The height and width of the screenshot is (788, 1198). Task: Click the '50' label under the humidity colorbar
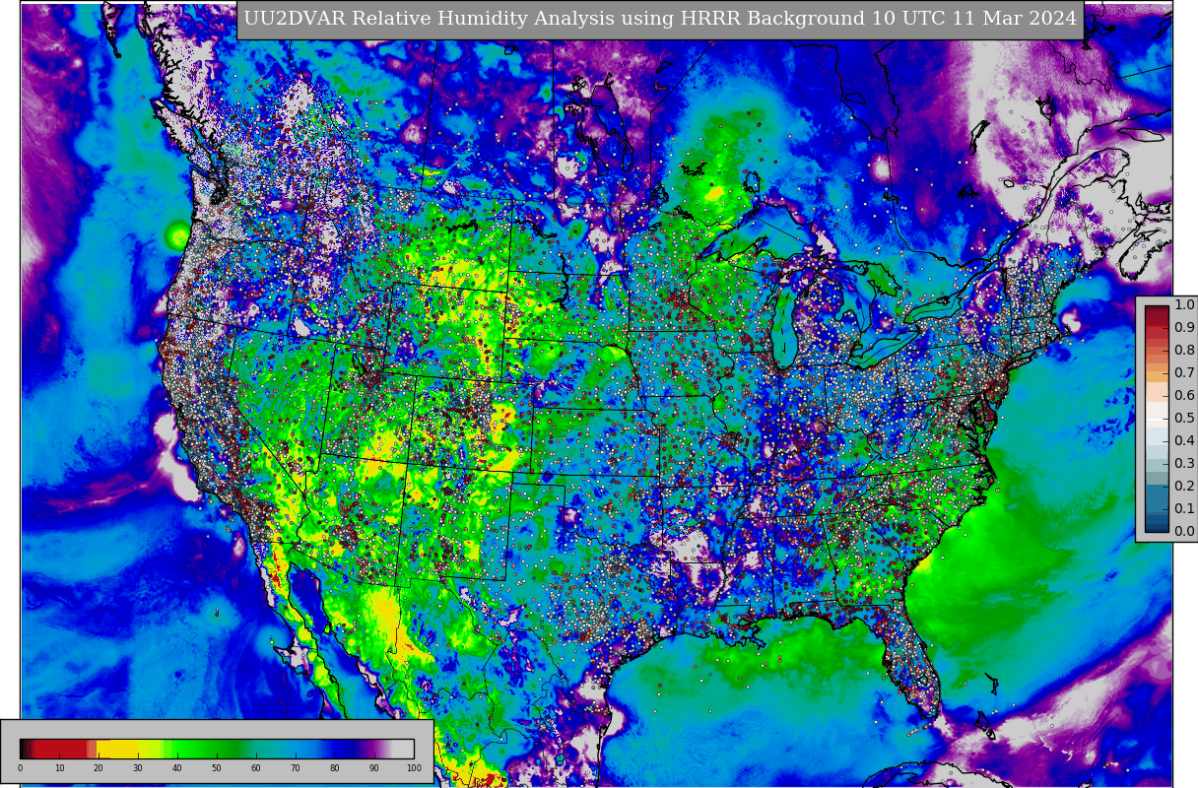coord(217,768)
